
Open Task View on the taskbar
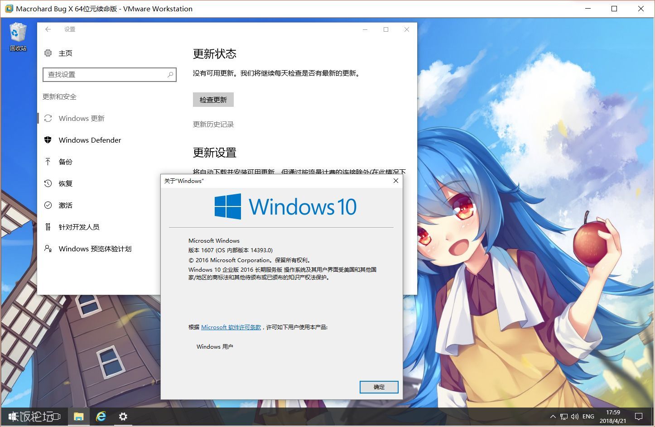click(56, 417)
